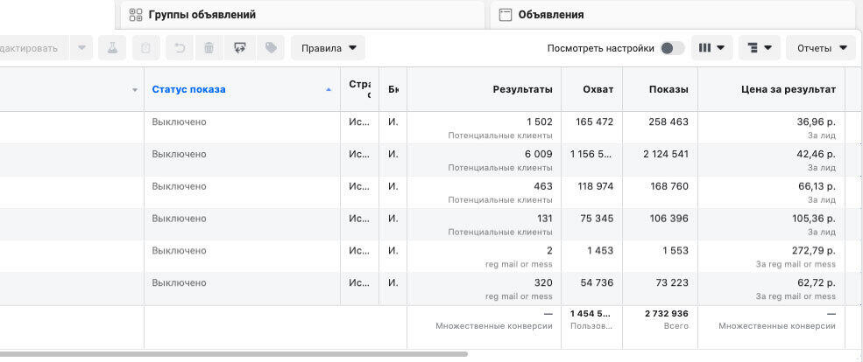Click the result value 463
863x362 pixels.
(542, 186)
